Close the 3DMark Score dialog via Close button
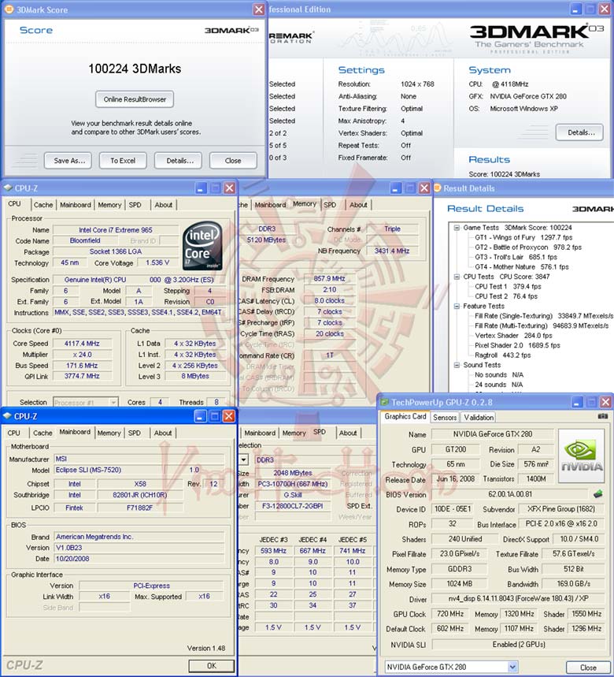This screenshot has width=614, height=677. pyautogui.click(x=233, y=161)
